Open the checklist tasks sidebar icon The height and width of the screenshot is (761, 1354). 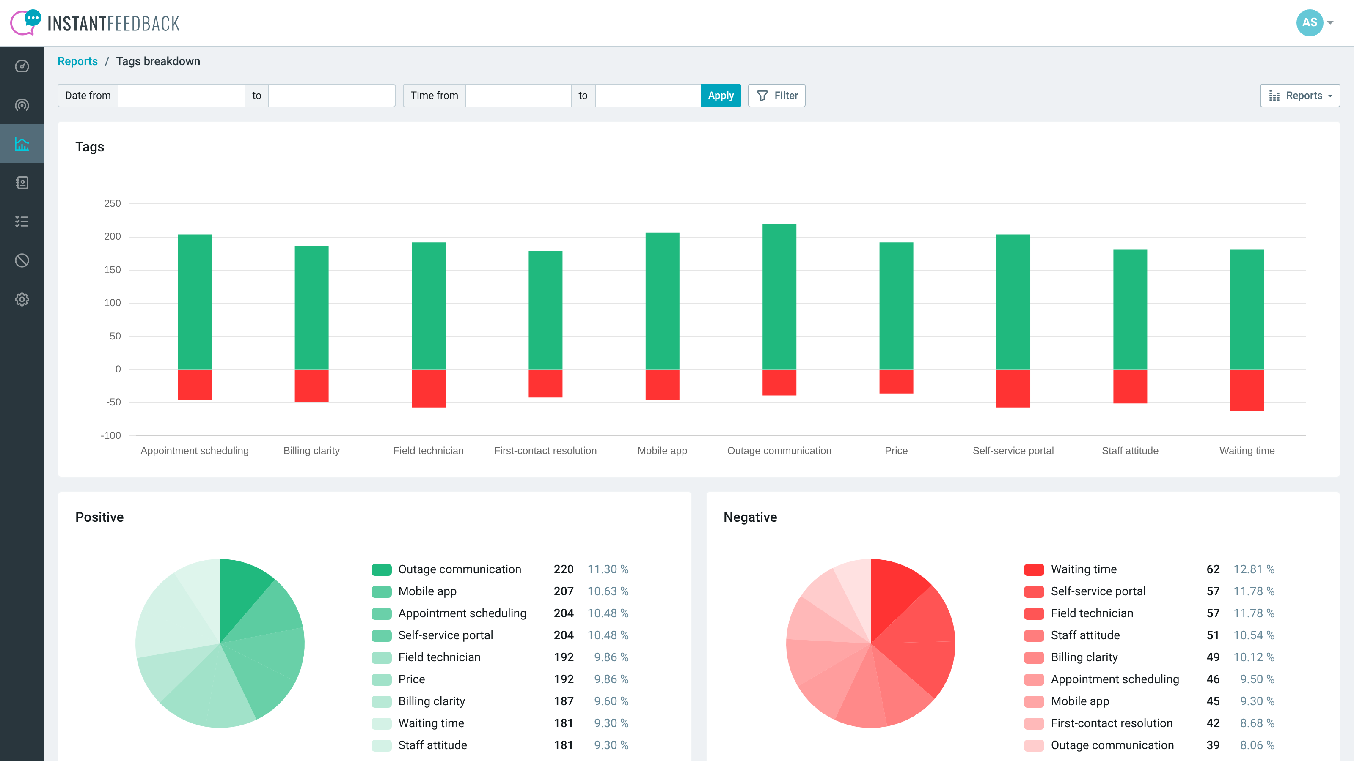(22, 222)
